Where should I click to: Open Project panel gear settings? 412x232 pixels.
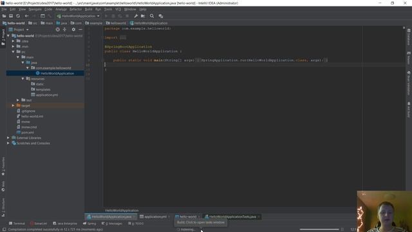pos(73,30)
